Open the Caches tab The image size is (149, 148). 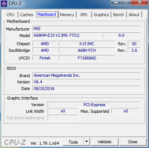click(x=27, y=15)
